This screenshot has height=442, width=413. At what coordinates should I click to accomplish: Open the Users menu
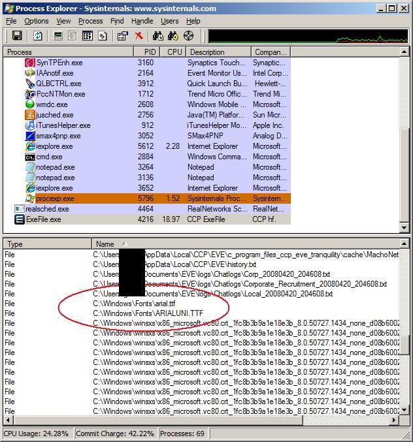tap(169, 21)
